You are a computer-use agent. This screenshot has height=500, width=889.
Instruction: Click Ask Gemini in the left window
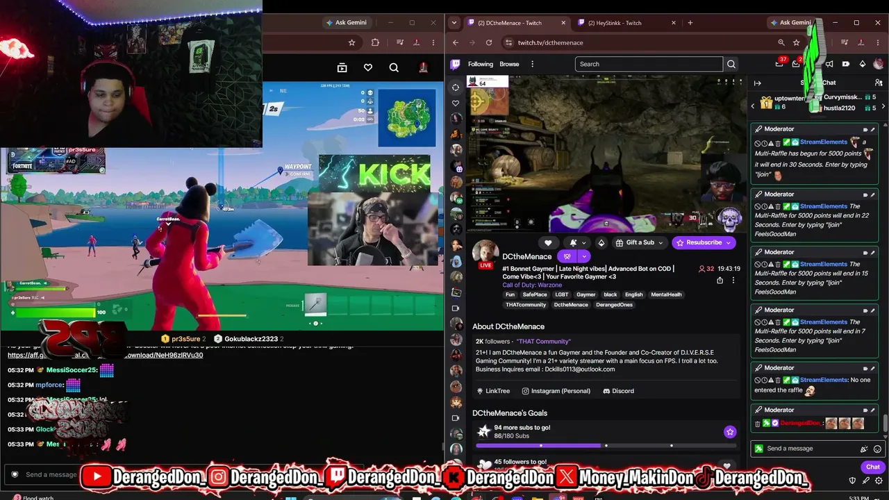click(347, 23)
